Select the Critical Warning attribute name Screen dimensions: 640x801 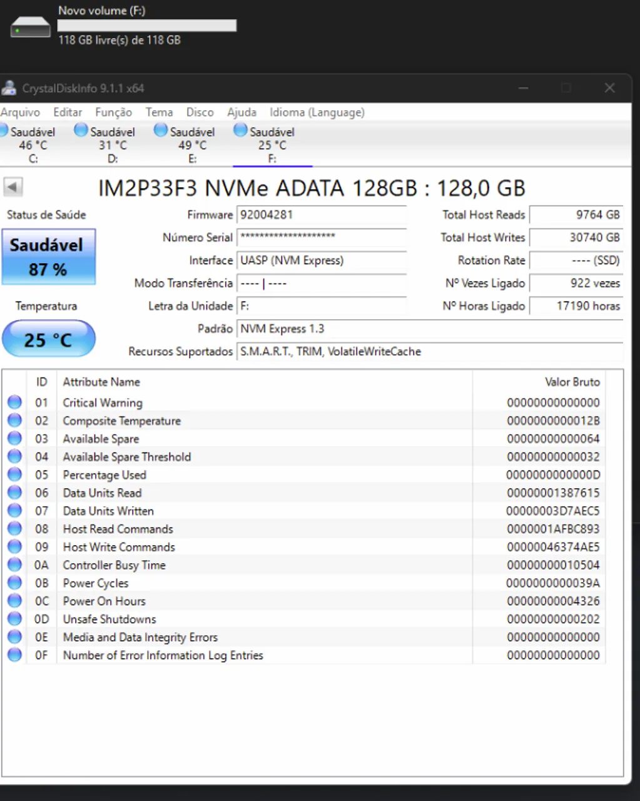(103, 403)
